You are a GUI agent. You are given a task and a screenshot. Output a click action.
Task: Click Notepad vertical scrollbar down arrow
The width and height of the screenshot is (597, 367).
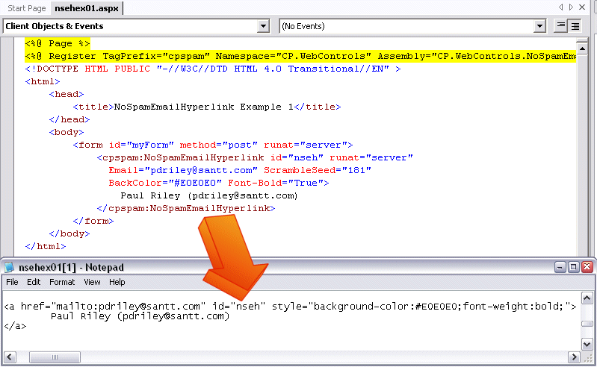pyautogui.click(x=587, y=344)
